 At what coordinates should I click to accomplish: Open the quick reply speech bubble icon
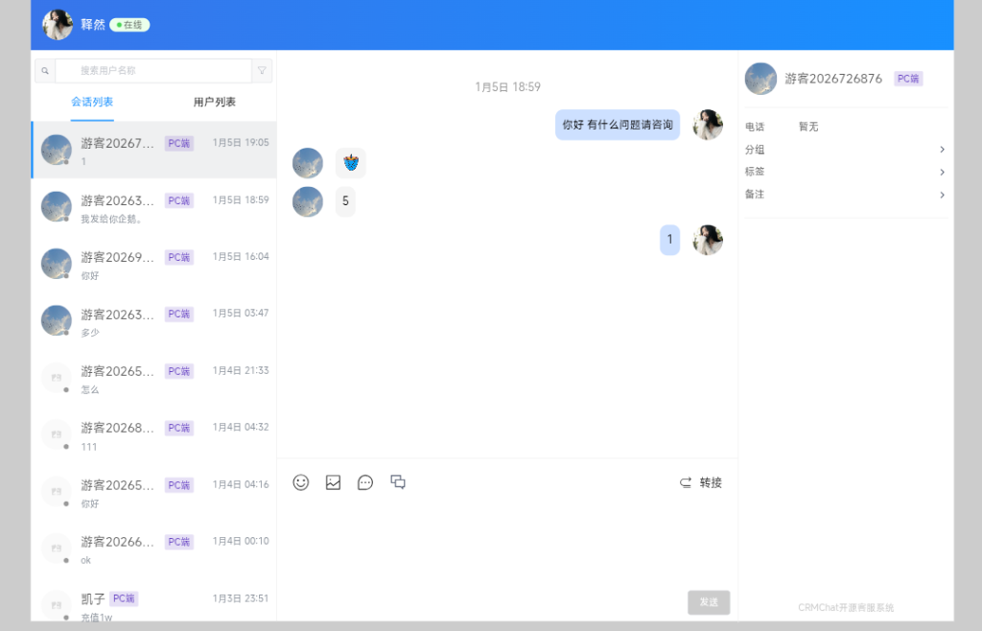[x=365, y=482]
